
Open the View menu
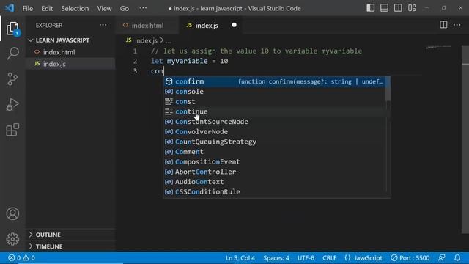pyautogui.click(x=104, y=8)
